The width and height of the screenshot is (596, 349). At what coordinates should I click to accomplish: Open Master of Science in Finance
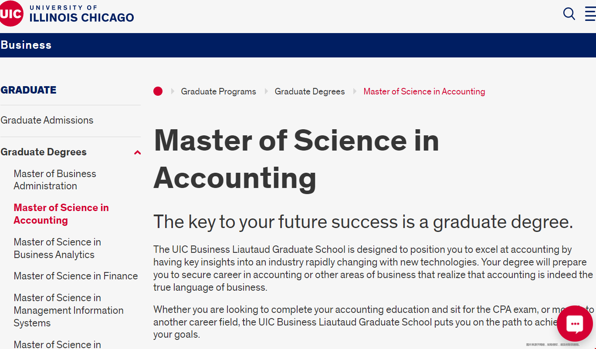[x=75, y=276]
